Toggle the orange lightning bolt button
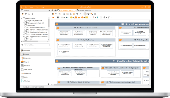 coord(85,14)
